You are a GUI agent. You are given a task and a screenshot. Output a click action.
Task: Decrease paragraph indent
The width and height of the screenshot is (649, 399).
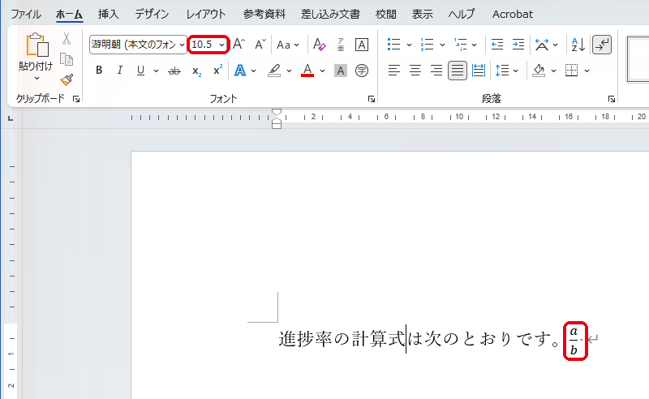(497, 45)
